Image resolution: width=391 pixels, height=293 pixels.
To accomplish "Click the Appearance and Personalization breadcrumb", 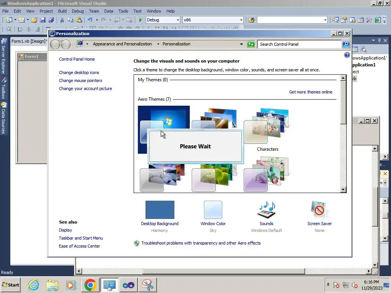I will (x=122, y=44).
